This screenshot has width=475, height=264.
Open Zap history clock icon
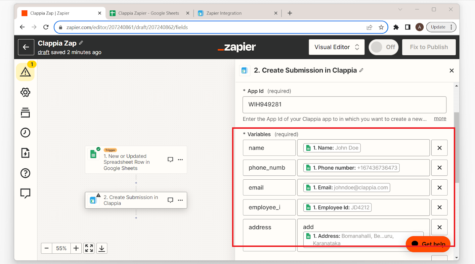25,133
